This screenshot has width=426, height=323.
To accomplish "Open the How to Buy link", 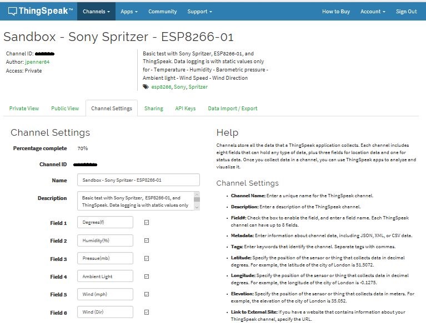I will coord(336,12).
